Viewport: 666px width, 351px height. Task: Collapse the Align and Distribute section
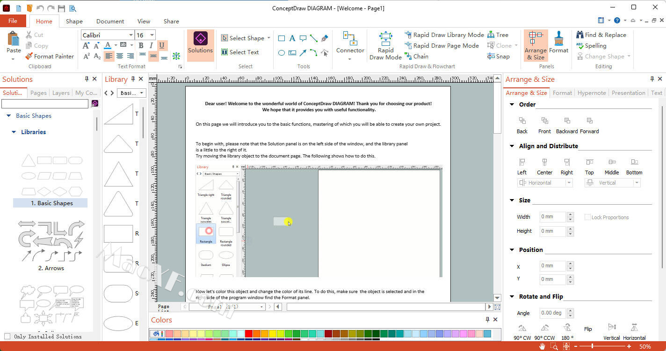512,146
